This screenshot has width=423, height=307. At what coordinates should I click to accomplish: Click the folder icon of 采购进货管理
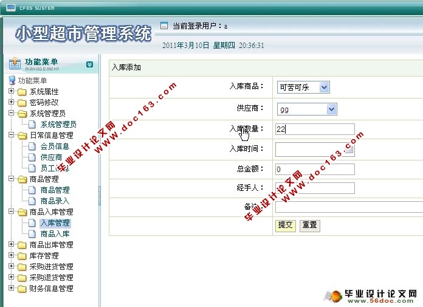[22, 267]
